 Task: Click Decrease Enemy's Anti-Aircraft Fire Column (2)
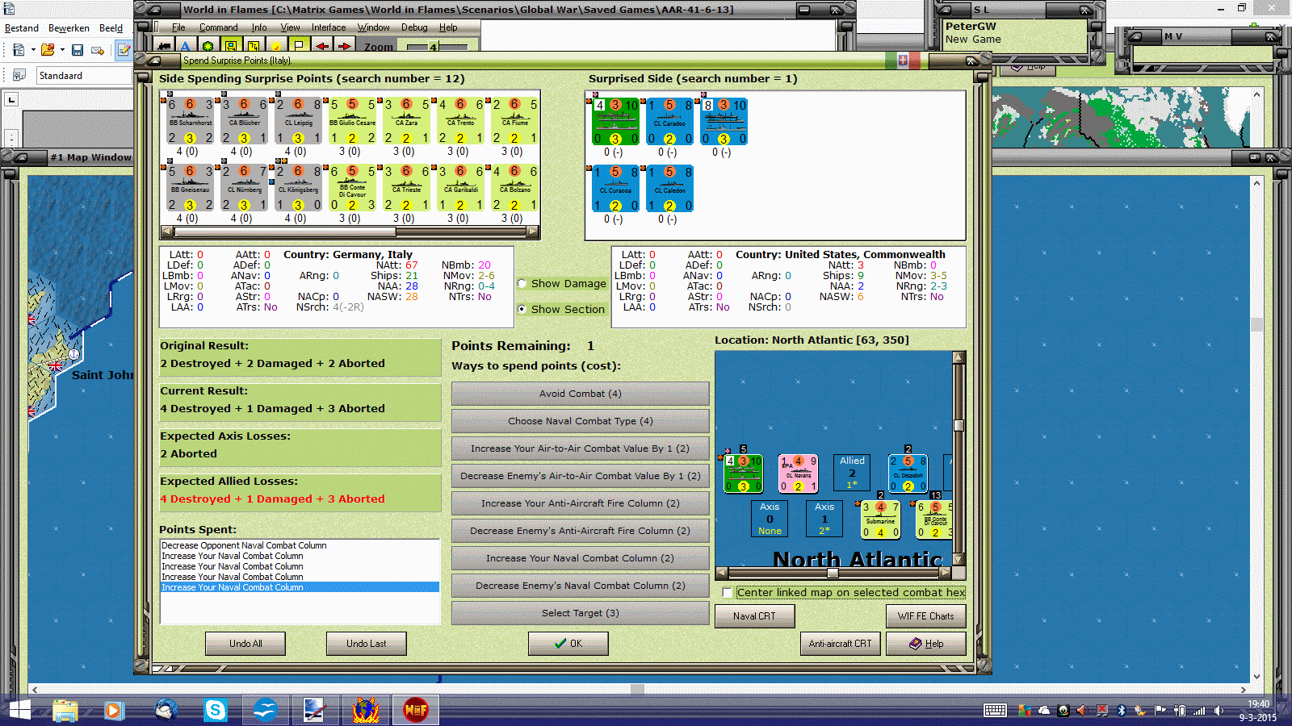pos(581,531)
